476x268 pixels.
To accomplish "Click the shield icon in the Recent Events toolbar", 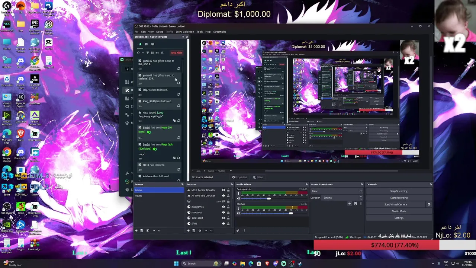I will (x=138, y=53).
